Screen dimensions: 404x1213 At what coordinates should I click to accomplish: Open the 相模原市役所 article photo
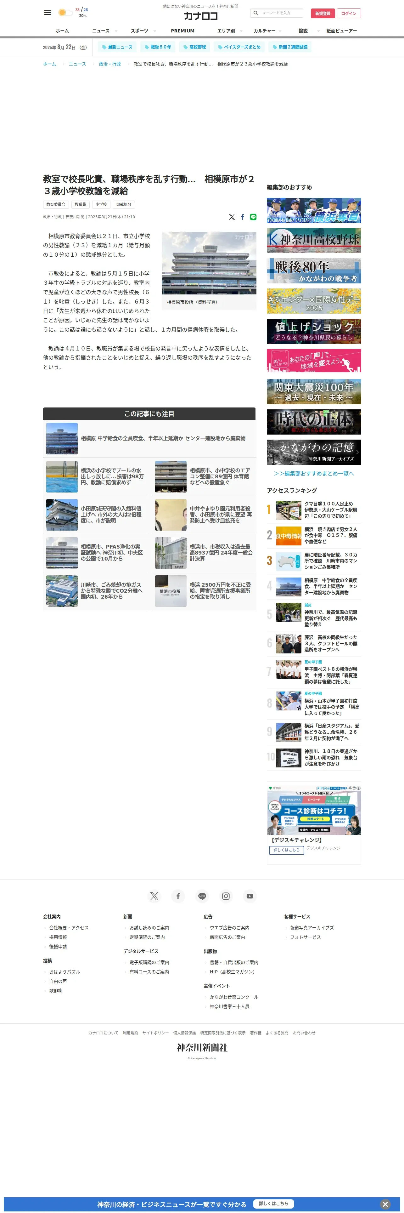click(x=209, y=263)
